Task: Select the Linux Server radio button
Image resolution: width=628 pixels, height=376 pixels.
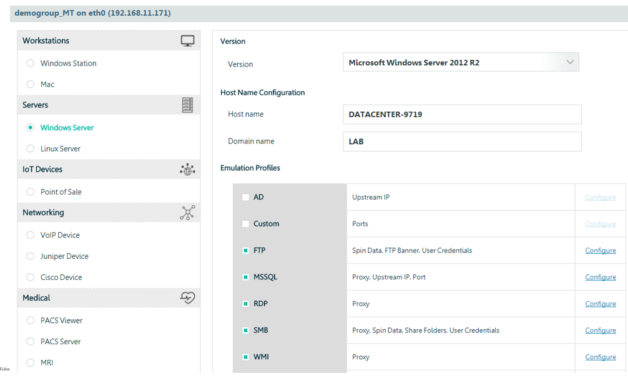Action: pyautogui.click(x=30, y=149)
